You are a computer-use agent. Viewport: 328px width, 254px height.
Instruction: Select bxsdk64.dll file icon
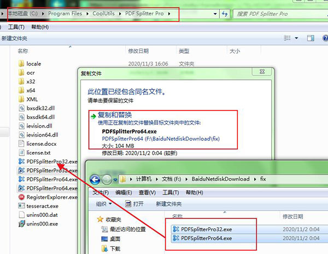coord(21,117)
